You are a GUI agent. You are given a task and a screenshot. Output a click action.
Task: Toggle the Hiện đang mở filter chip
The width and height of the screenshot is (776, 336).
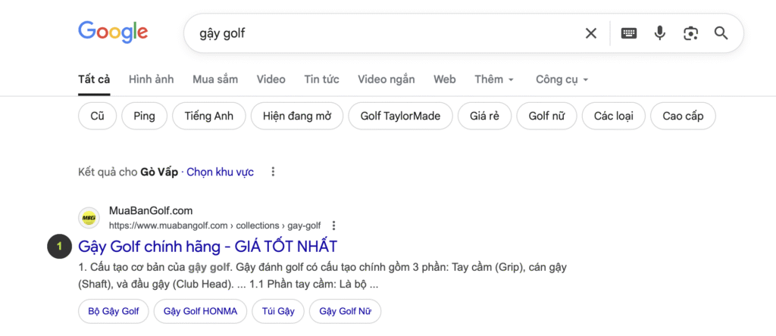pyautogui.click(x=297, y=116)
